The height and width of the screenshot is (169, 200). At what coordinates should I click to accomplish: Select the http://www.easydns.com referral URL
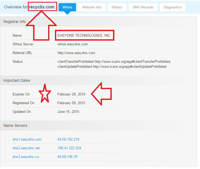pyautogui.click(x=76, y=53)
